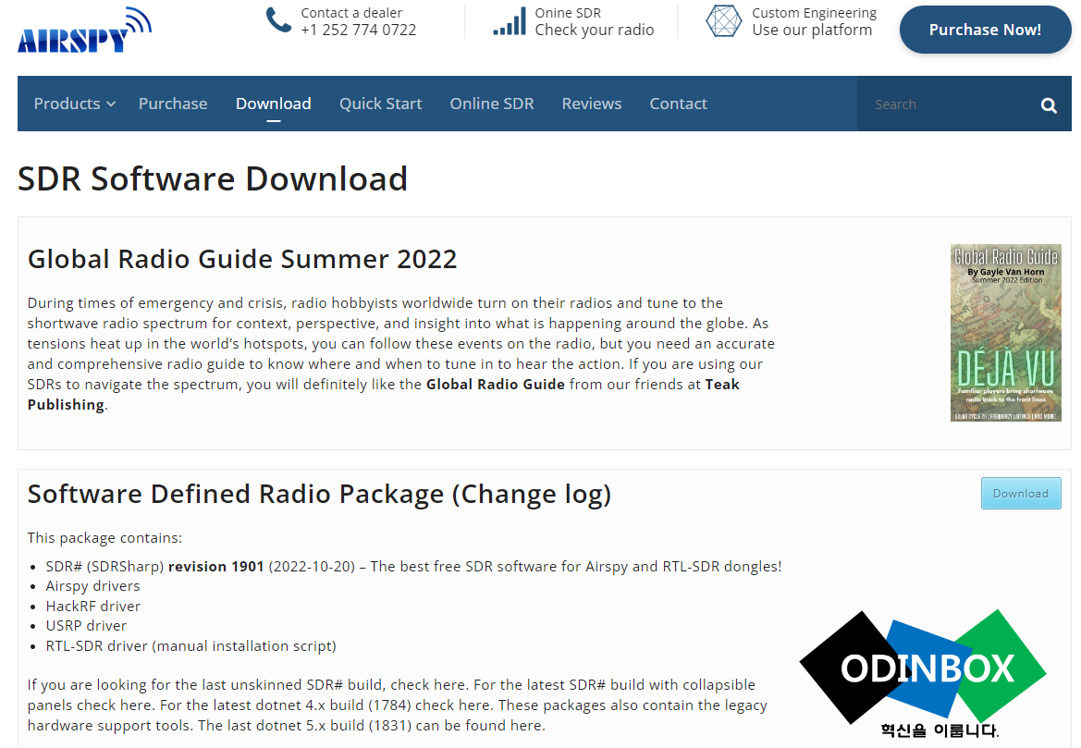
Task: Click the RTL-SDR driver list item
Action: pyautogui.click(x=191, y=646)
